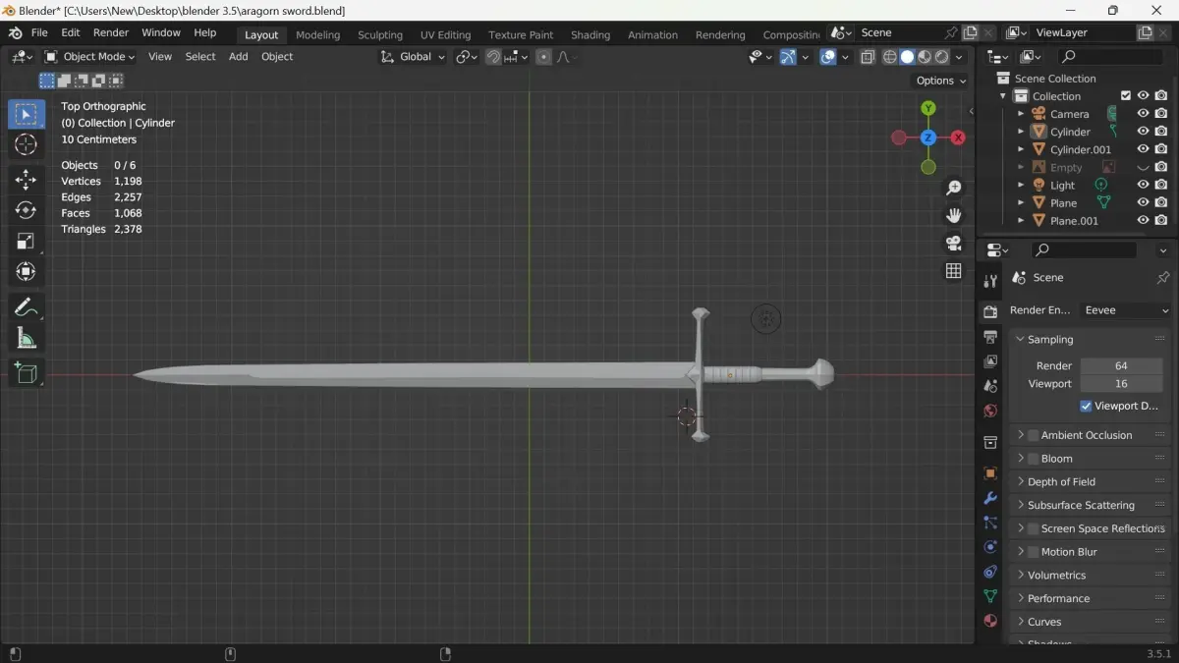Select the Add Cube tool

(27, 372)
